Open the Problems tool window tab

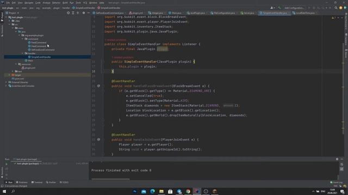click(x=22, y=183)
